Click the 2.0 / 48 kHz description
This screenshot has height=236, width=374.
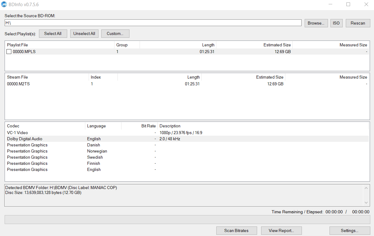pyautogui.click(x=170, y=139)
